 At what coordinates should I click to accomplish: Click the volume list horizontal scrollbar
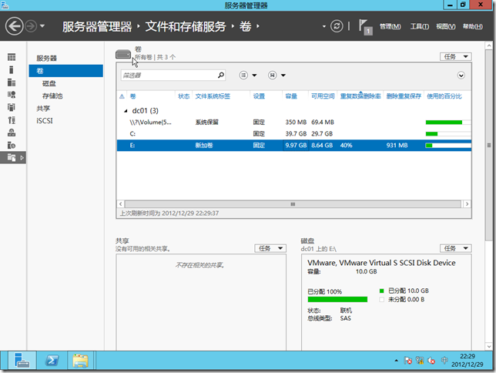point(293,204)
